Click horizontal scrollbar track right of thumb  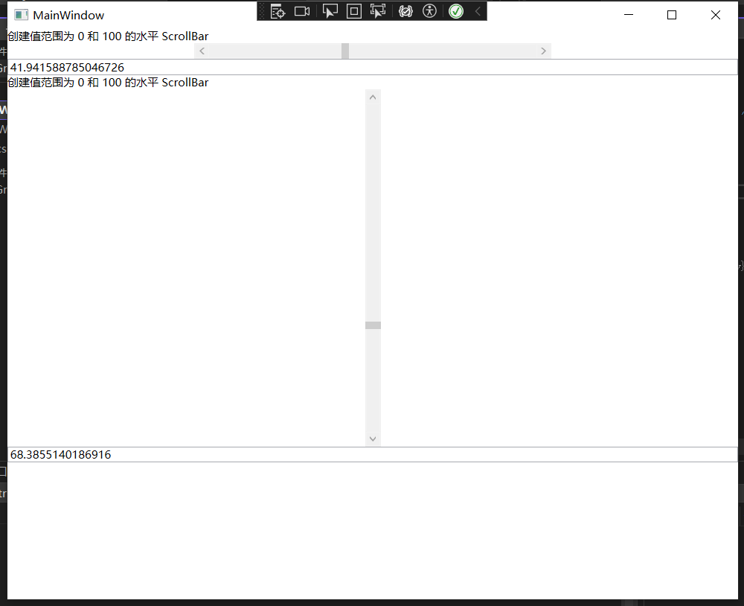pos(442,51)
